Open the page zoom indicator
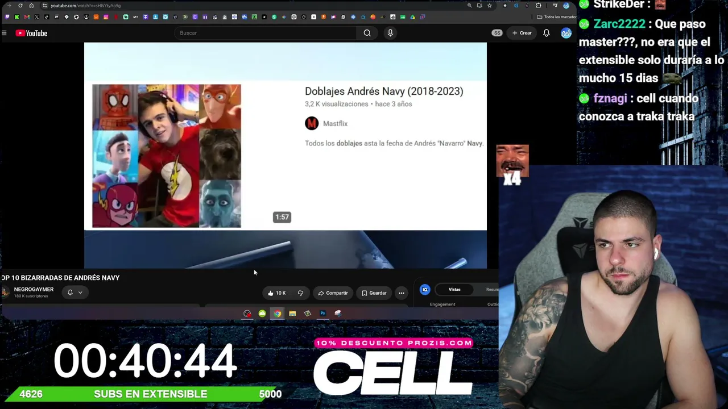This screenshot has height=409, width=728. (x=469, y=6)
